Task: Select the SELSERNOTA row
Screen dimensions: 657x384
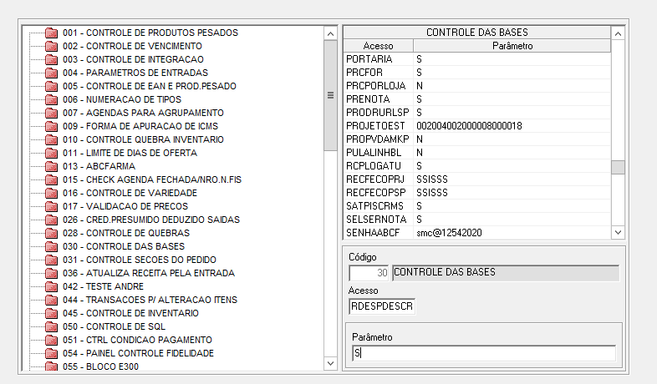Action: click(x=476, y=220)
